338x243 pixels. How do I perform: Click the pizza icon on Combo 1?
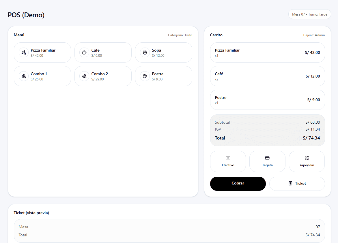24,76
